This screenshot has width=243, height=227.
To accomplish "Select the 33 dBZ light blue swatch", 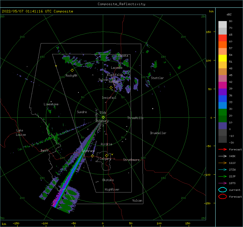I will click(222, 105).
